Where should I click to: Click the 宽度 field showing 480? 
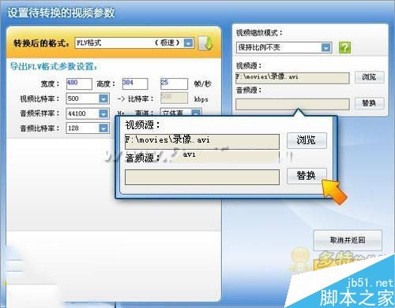pos(79,83)
